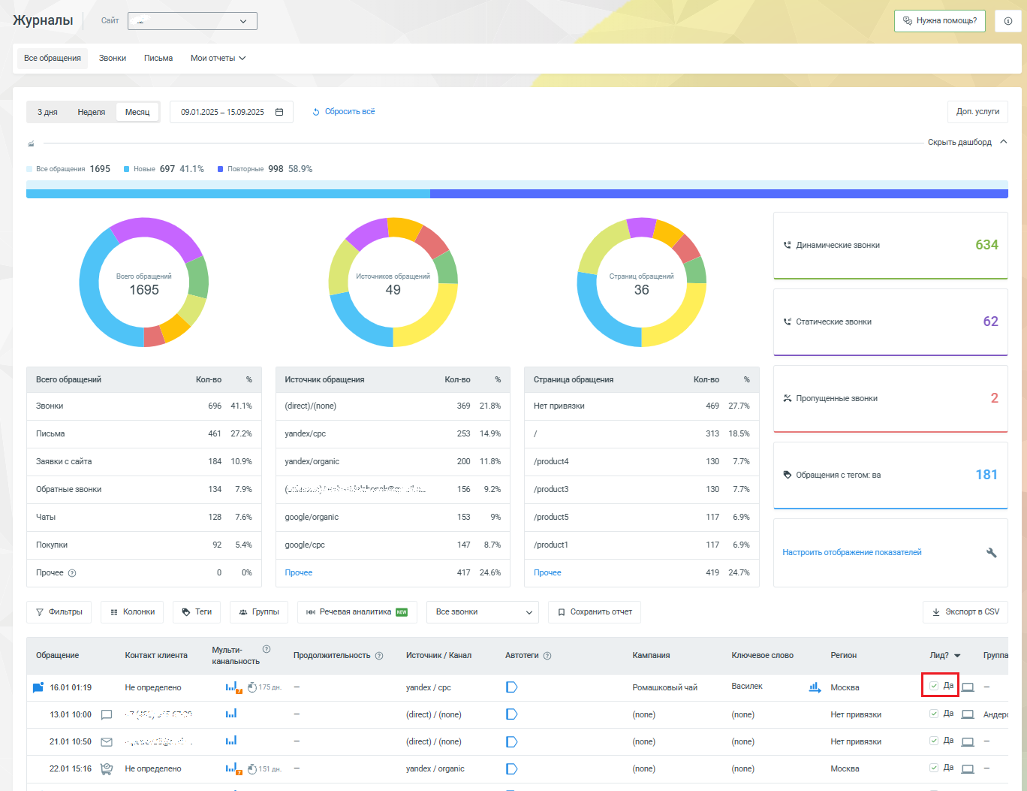Click multichannel bars icon in 13.01 10:00 row
1027x791 pixels.
231,714
